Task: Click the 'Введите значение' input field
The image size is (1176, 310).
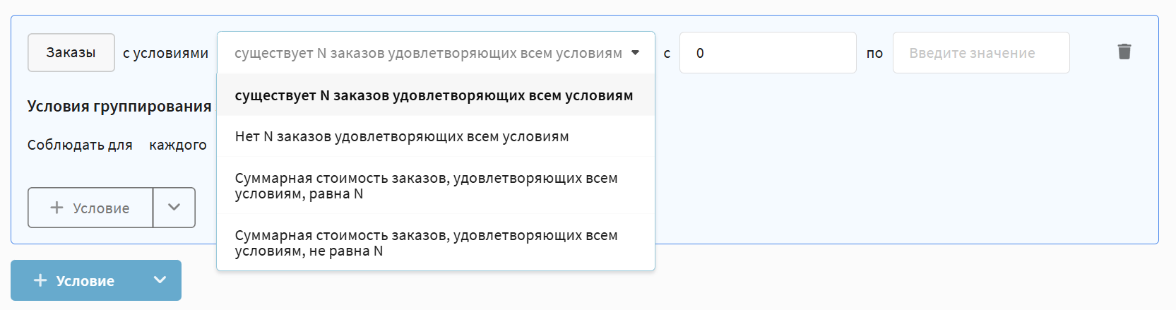Action: [980, 53]
